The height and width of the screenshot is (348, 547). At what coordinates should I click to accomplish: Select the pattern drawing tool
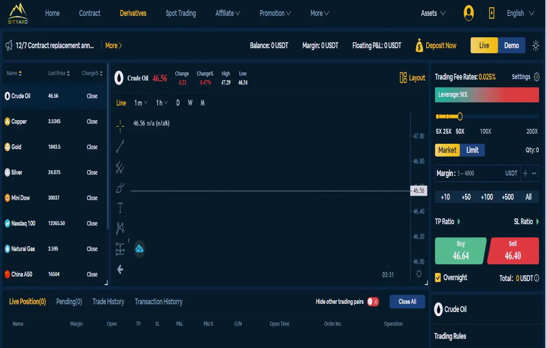coord(120,228)
